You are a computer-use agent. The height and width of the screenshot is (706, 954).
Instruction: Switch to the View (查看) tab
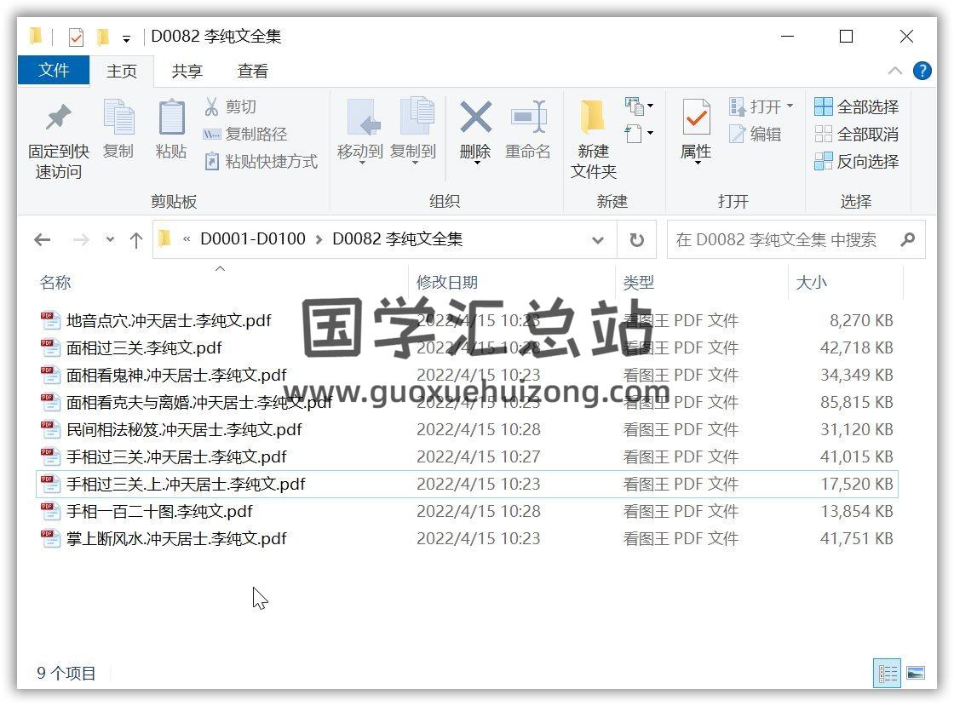pos(252,72)
